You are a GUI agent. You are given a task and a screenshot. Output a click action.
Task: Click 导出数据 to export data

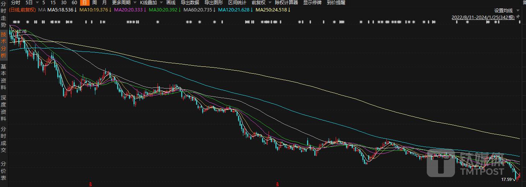(190, 3)
